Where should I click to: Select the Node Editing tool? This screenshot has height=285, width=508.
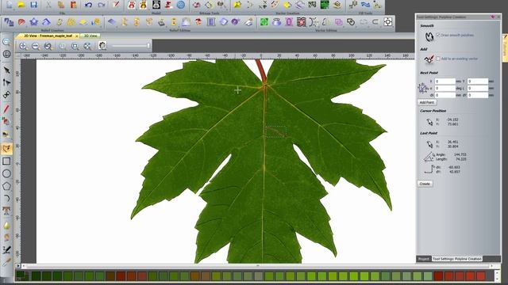(x=6, y=82)
